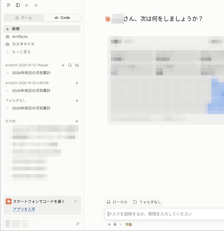Go back with the left arrow
Screen dimensions: 224x231
click(x=27, y=5)
